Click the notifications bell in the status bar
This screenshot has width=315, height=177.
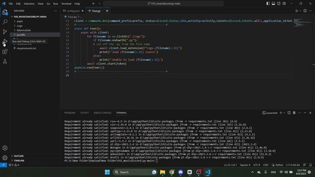pyautogui.click(x=311, y=165)
